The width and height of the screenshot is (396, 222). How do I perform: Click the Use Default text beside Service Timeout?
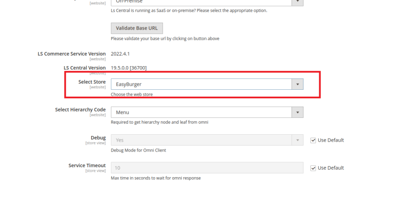coord(331,168)
